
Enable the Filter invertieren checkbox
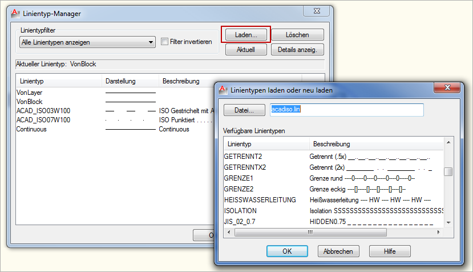tap(165, 42)
